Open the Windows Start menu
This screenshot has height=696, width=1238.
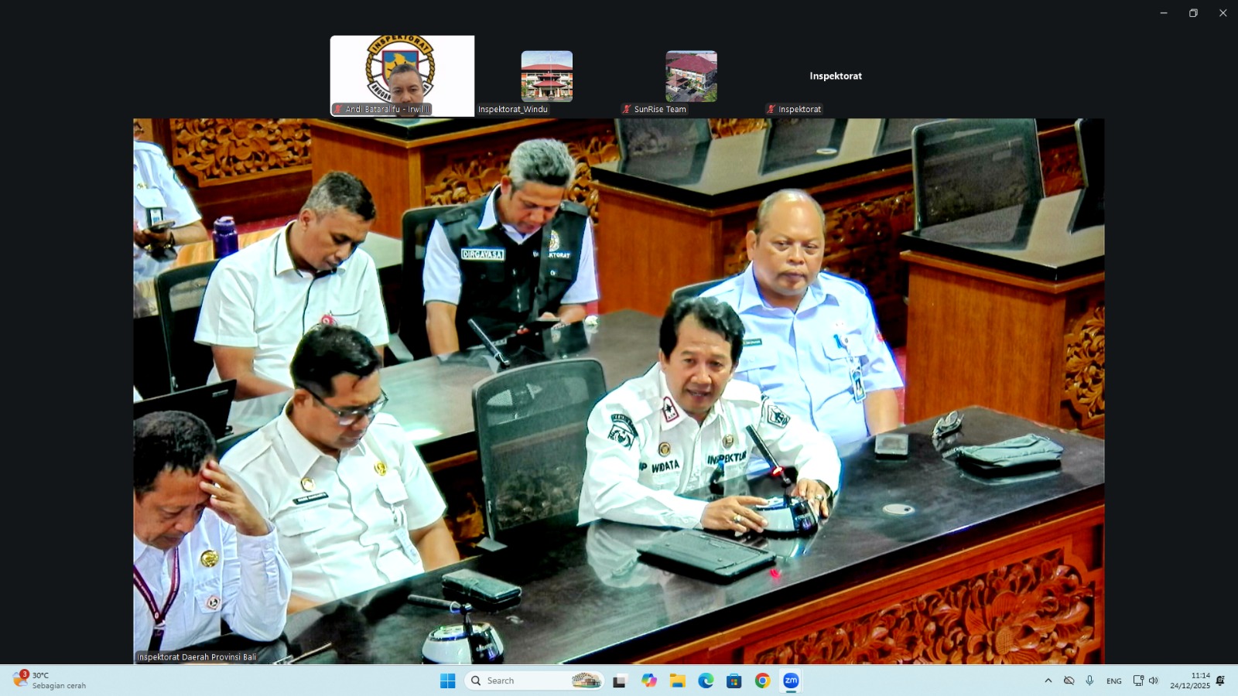pyautogui.click(x=447, y=681)
